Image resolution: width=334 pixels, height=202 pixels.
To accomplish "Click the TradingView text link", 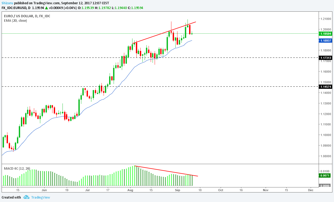I will point(41,197).
